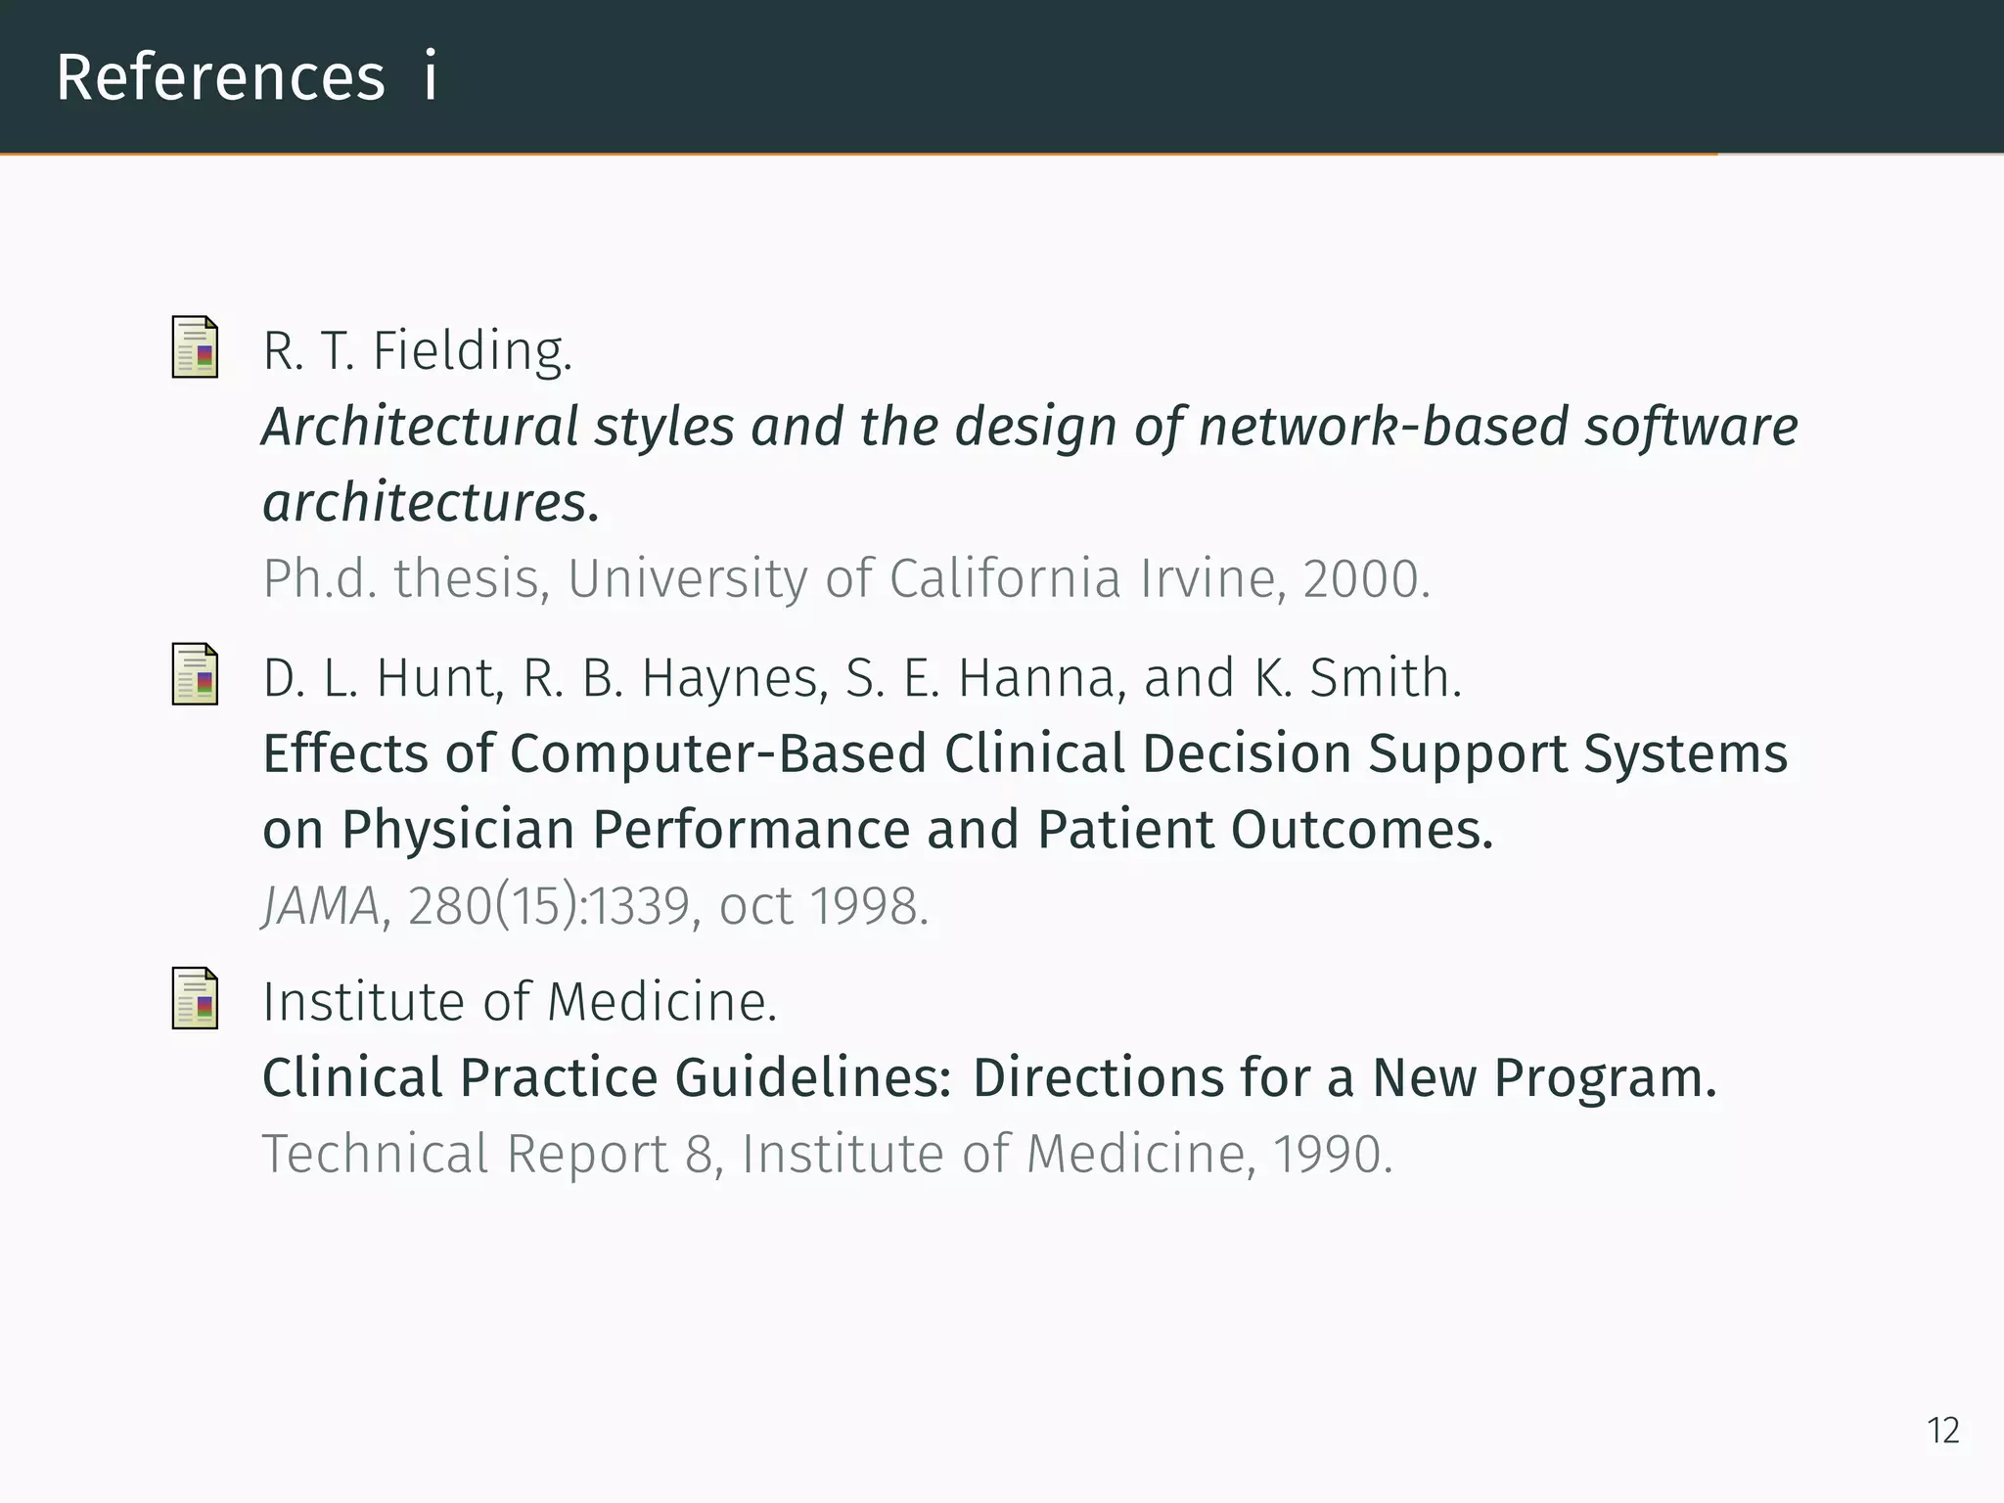The width and height of the screenshot is (2004, 1503).
Task: Open "Clinical Practice Guidelines: Directions for a New Program."
Action: [x=989, y=1078]
